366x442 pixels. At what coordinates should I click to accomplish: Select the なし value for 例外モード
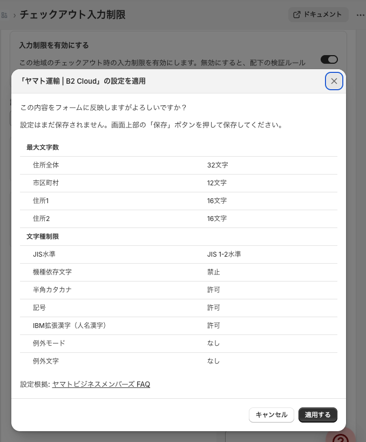pos(213,343)
